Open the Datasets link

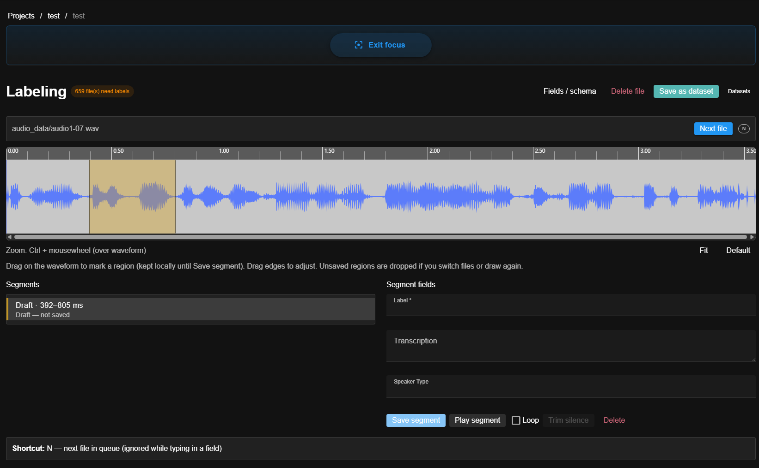tap(739, 91)
